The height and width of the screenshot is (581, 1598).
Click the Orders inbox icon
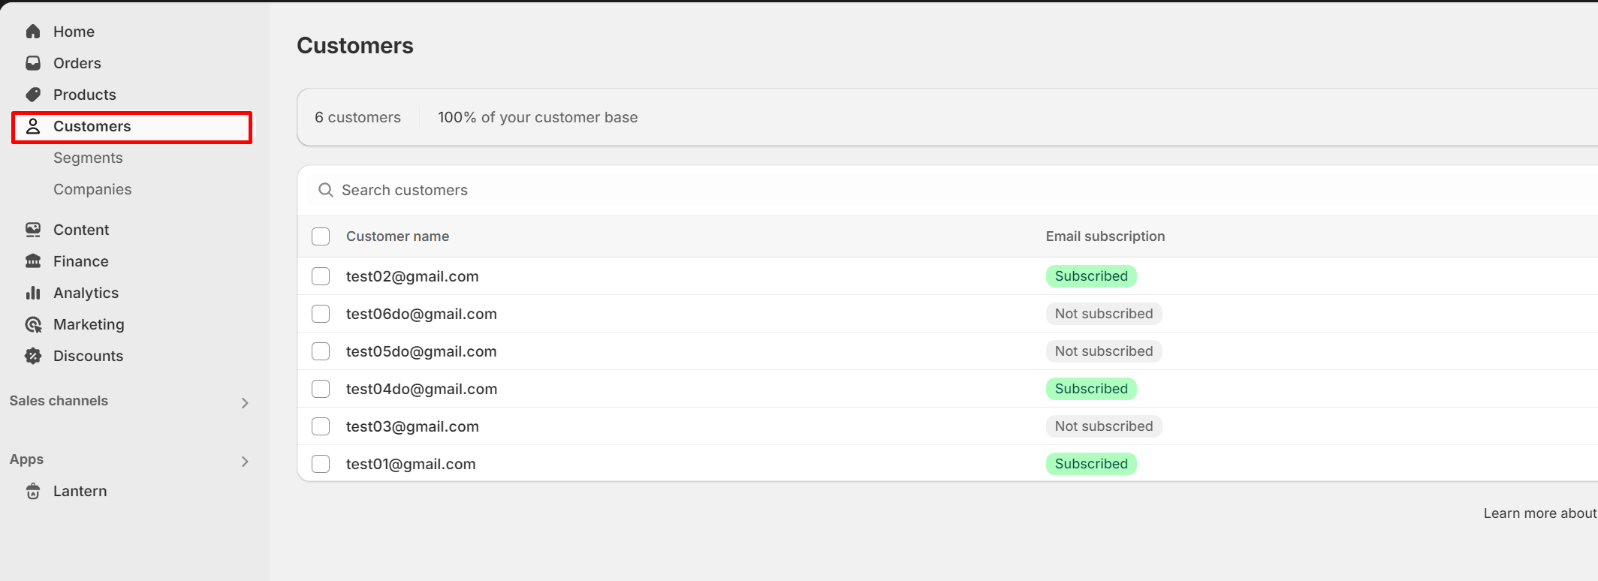click(33, 63)
